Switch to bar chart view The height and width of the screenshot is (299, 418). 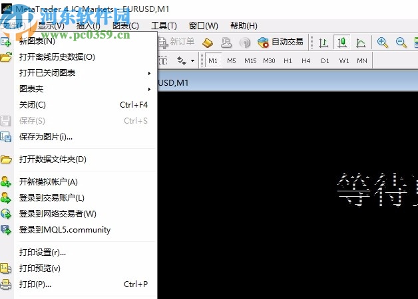(323, 43)
